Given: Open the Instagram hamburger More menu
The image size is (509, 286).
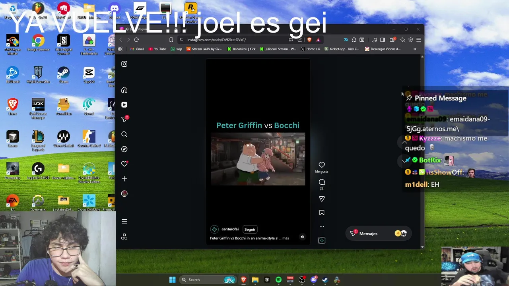Looking at the screenshot, I should [124, 222].
